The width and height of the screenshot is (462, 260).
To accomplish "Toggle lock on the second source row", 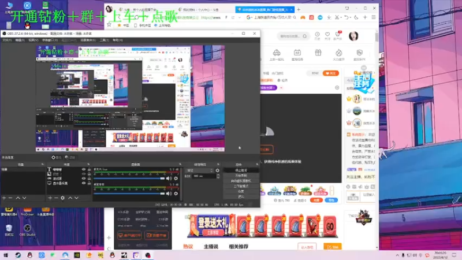I will tap(89, 174).
